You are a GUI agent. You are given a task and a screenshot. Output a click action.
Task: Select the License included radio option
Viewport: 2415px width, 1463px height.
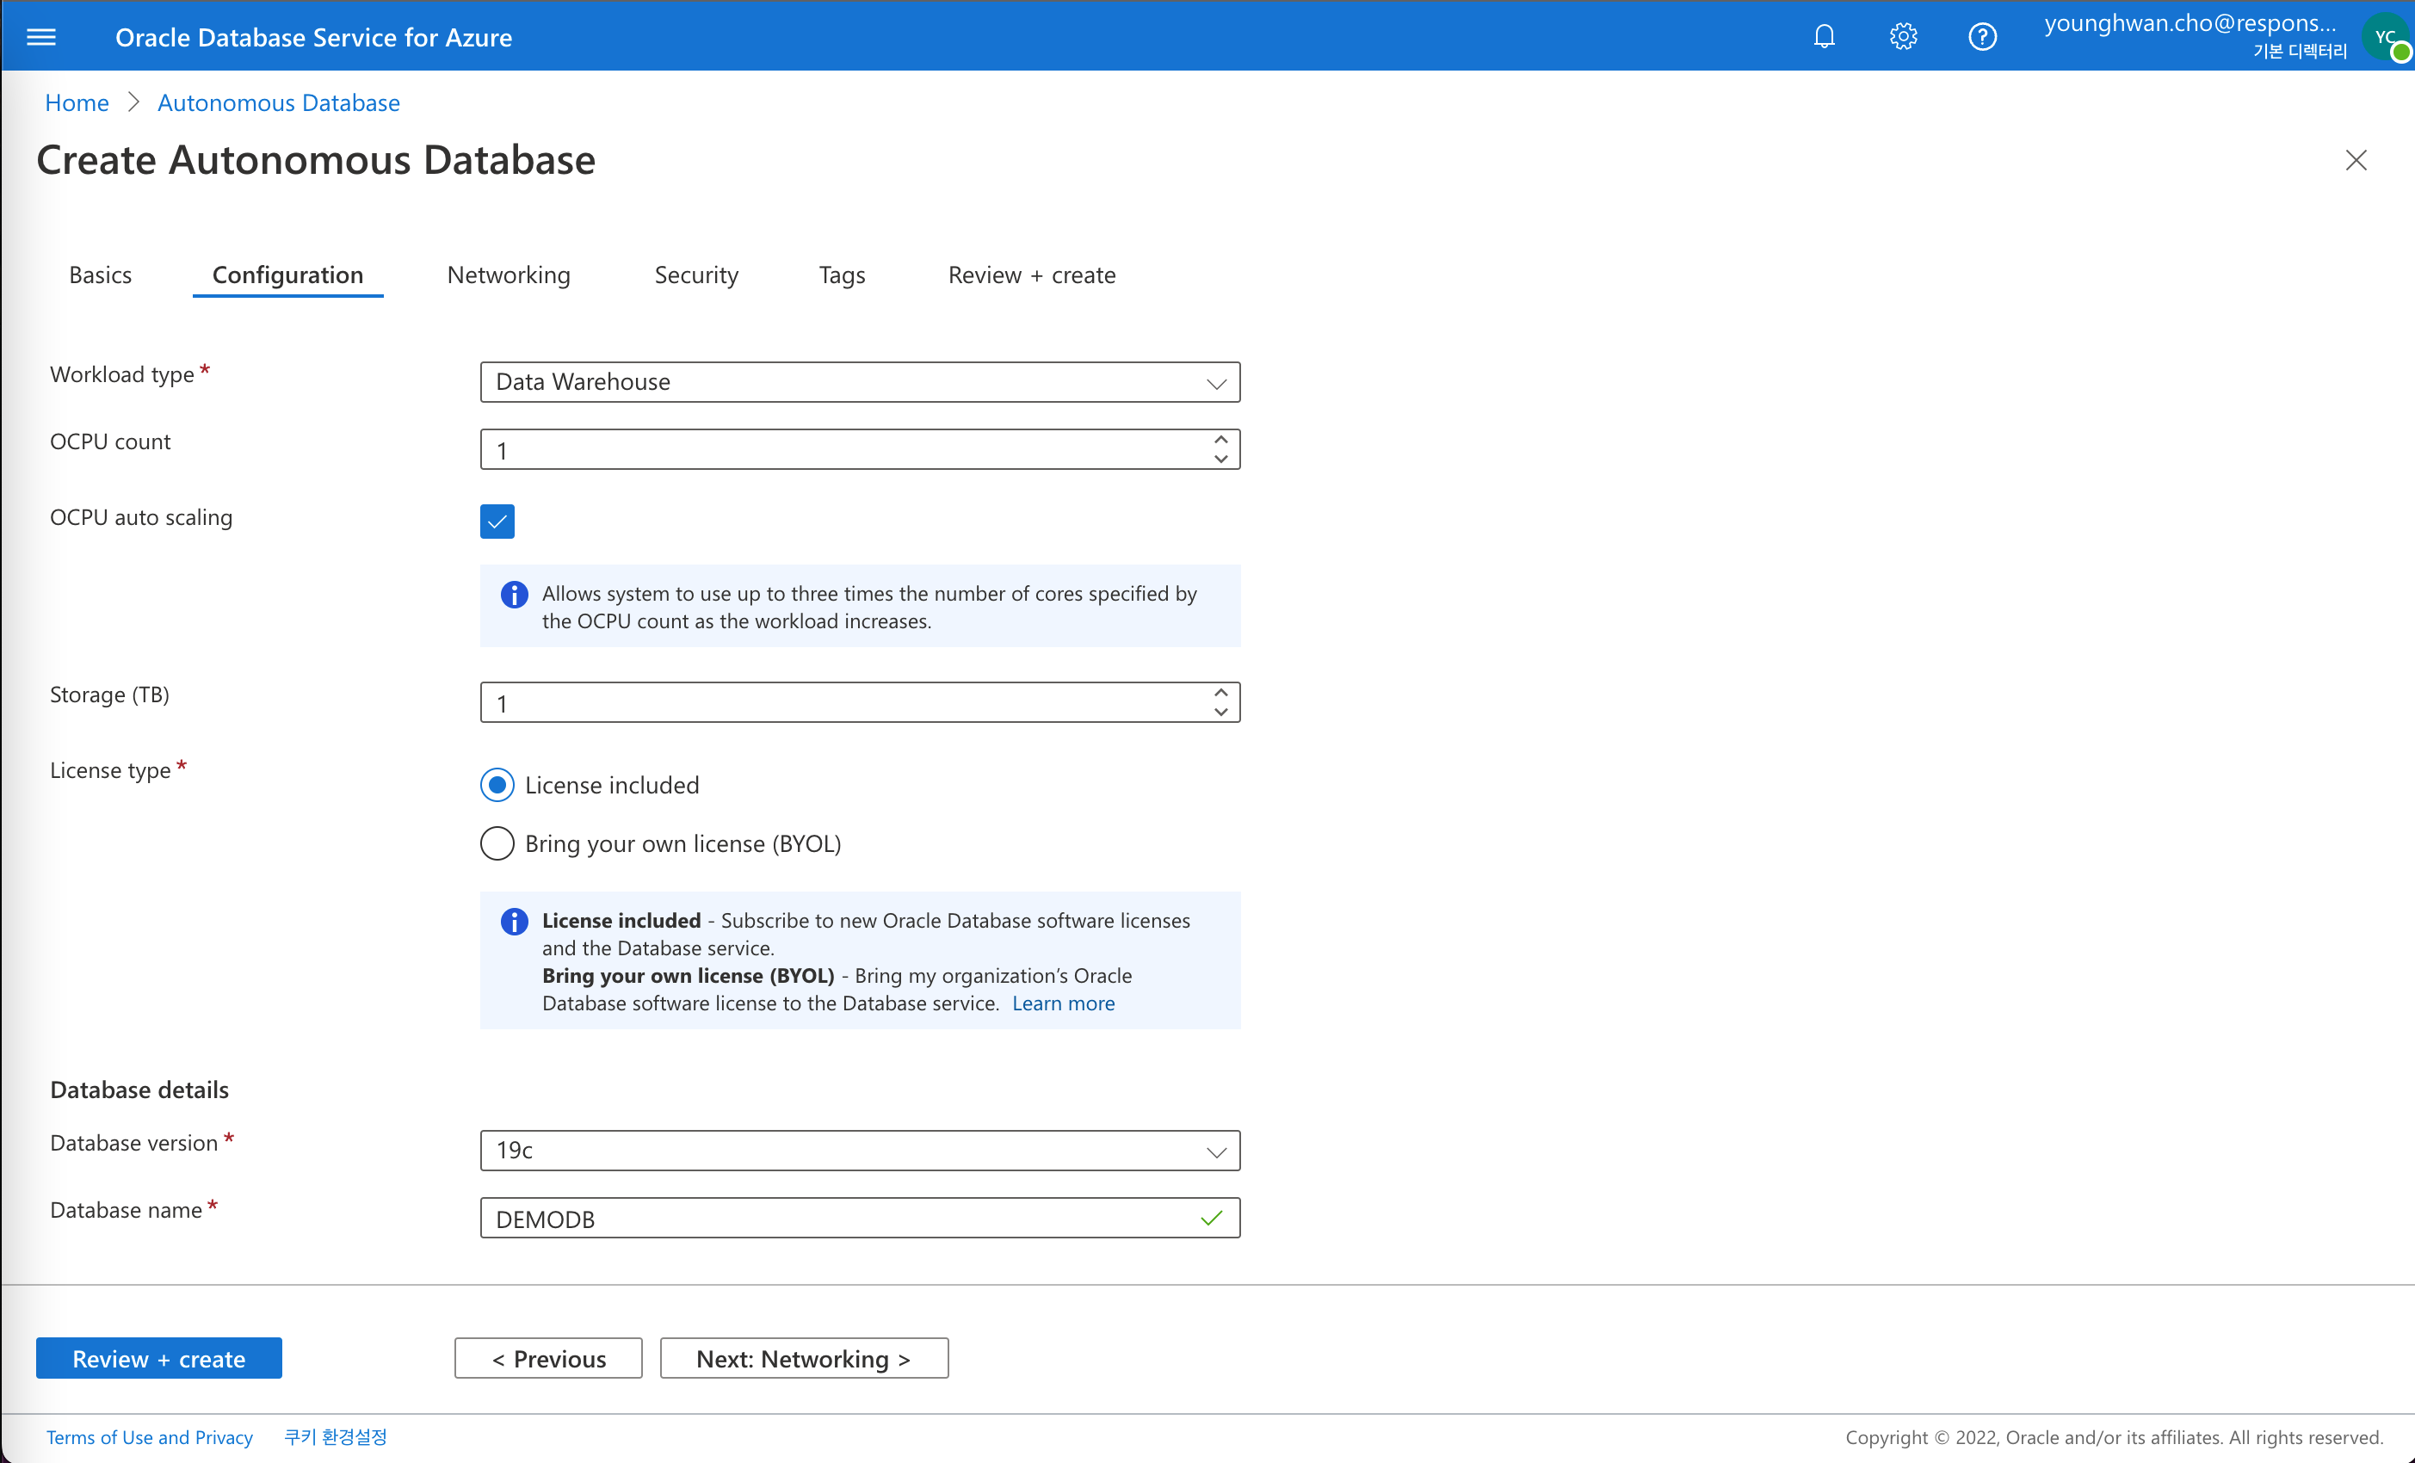(497, 785)
